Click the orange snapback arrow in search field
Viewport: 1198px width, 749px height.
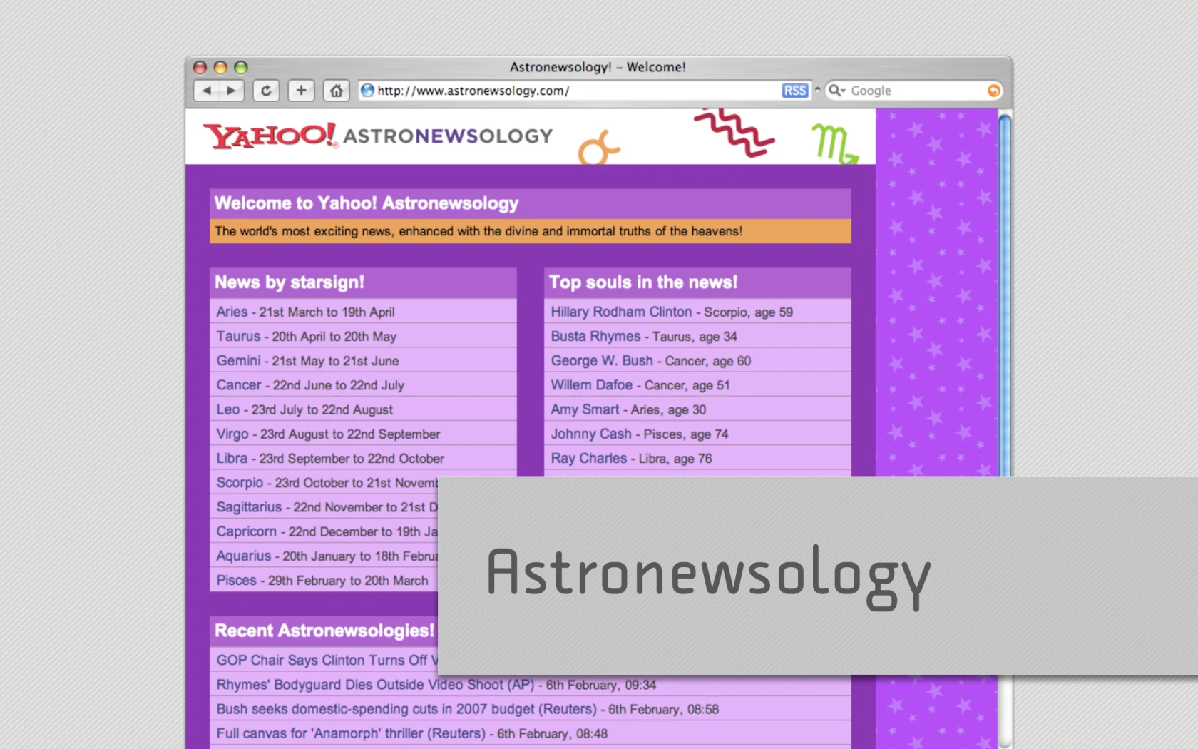click(993, 91)
